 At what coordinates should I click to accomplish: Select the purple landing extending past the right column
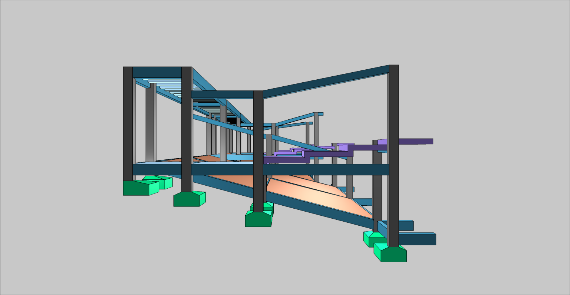pyautogui.click(x=415, y=141)
